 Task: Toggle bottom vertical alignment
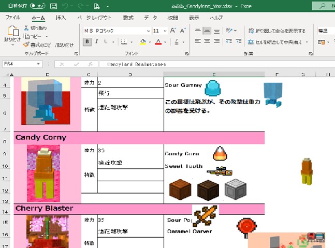[216, 32]
